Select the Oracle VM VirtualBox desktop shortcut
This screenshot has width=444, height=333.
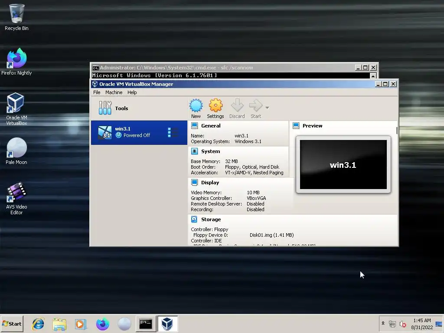[16, 109]
